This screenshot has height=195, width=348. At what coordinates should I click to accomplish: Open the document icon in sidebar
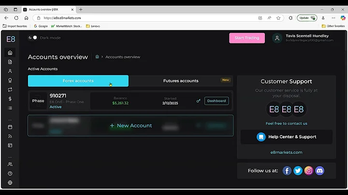pos(10,62)
